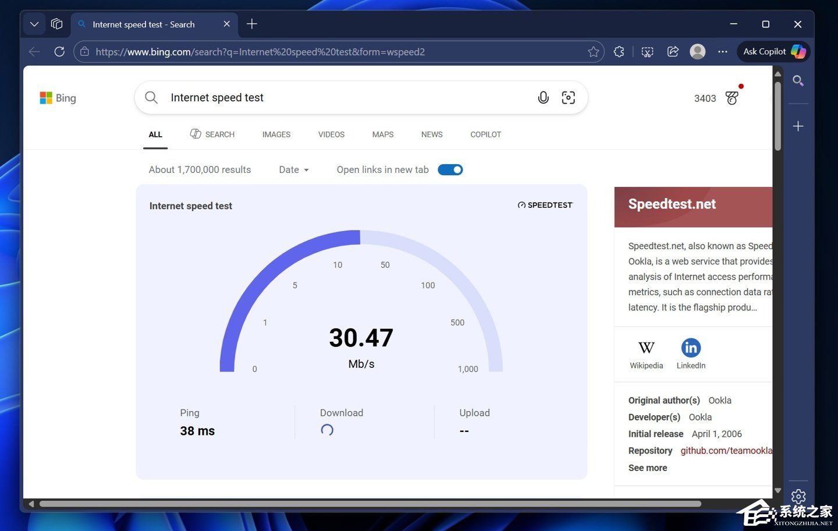838x531 pixels.
Task: Click the Ask Copilot button
Action: (x=773, y=52)
